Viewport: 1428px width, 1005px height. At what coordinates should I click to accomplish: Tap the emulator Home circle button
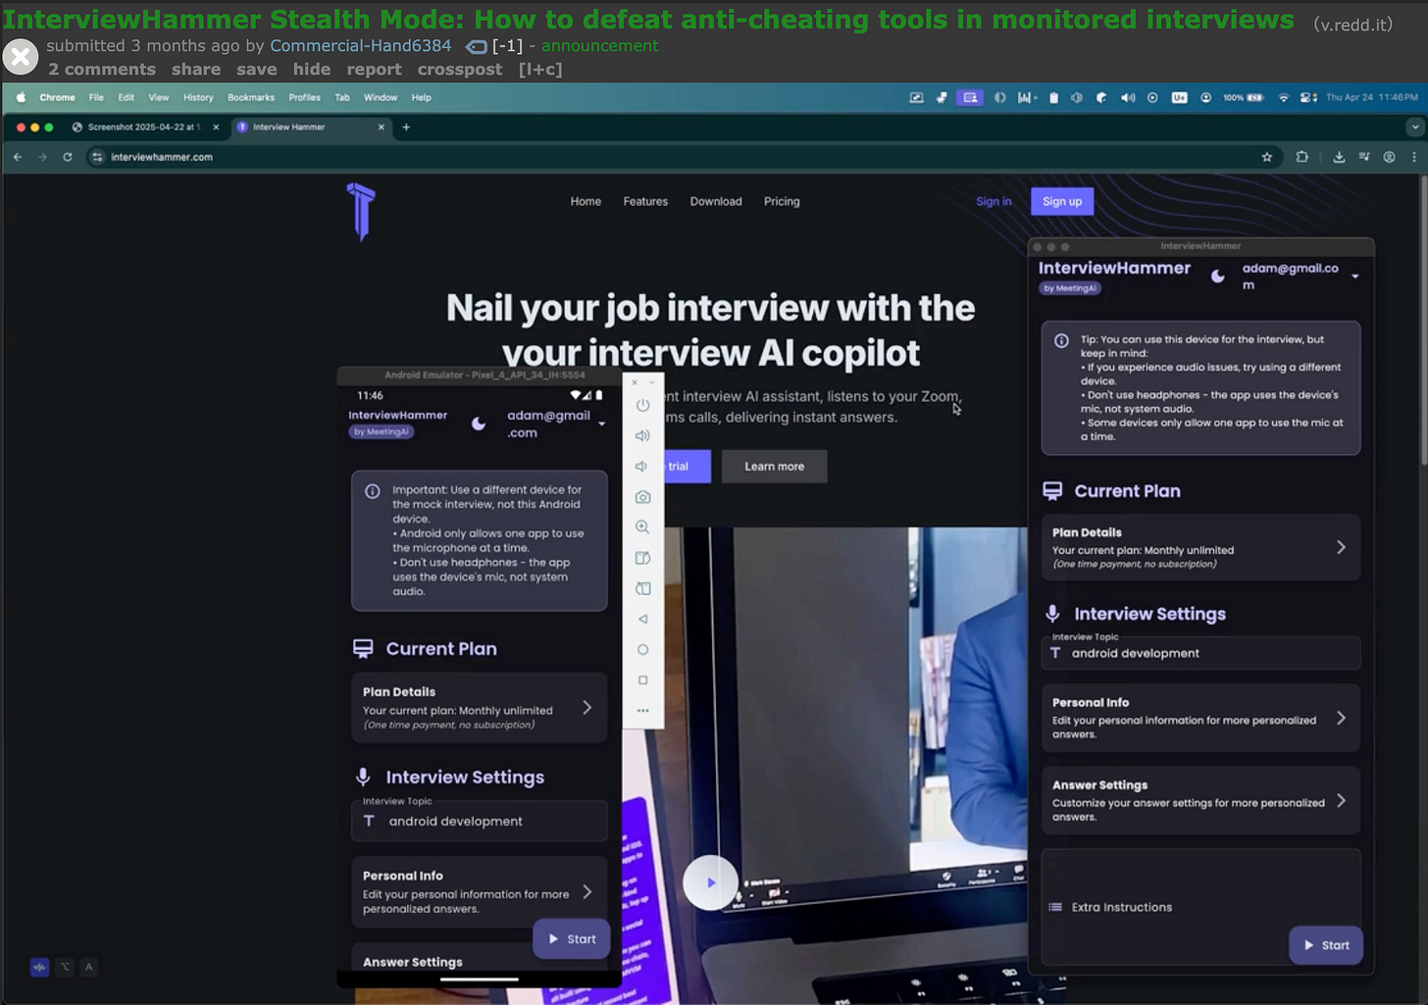pyautogui.click(x=642, y=649)
